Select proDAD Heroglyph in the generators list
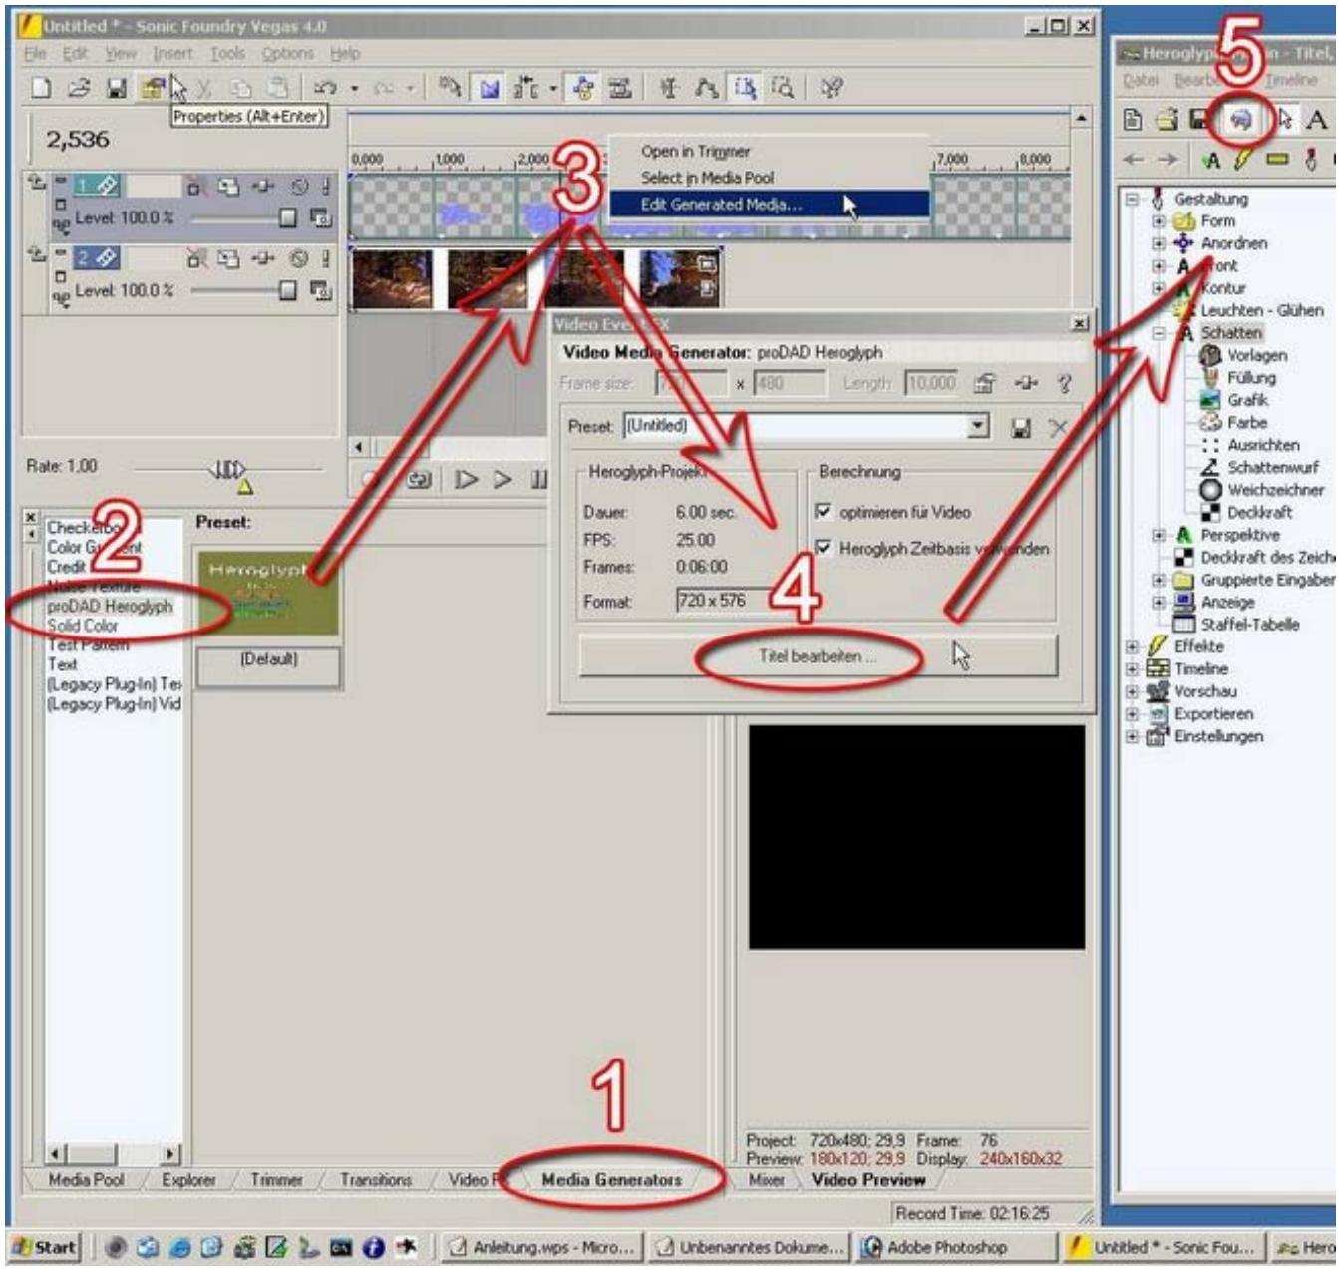The height and width of the screenshot is (1271, 1338). click(110, 606)
